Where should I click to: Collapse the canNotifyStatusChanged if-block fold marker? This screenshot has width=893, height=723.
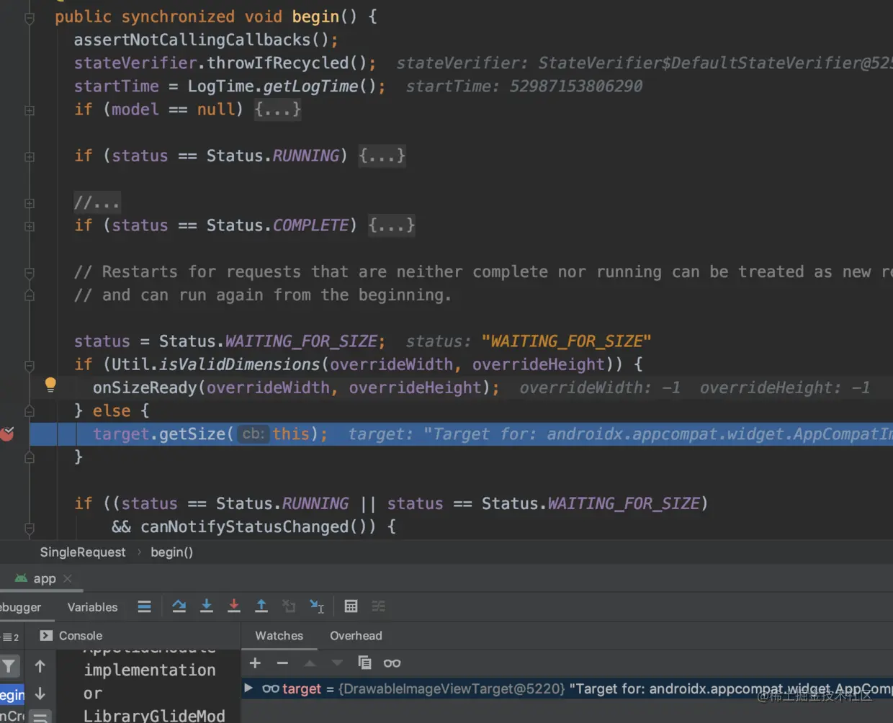click(x=30, y=528)
